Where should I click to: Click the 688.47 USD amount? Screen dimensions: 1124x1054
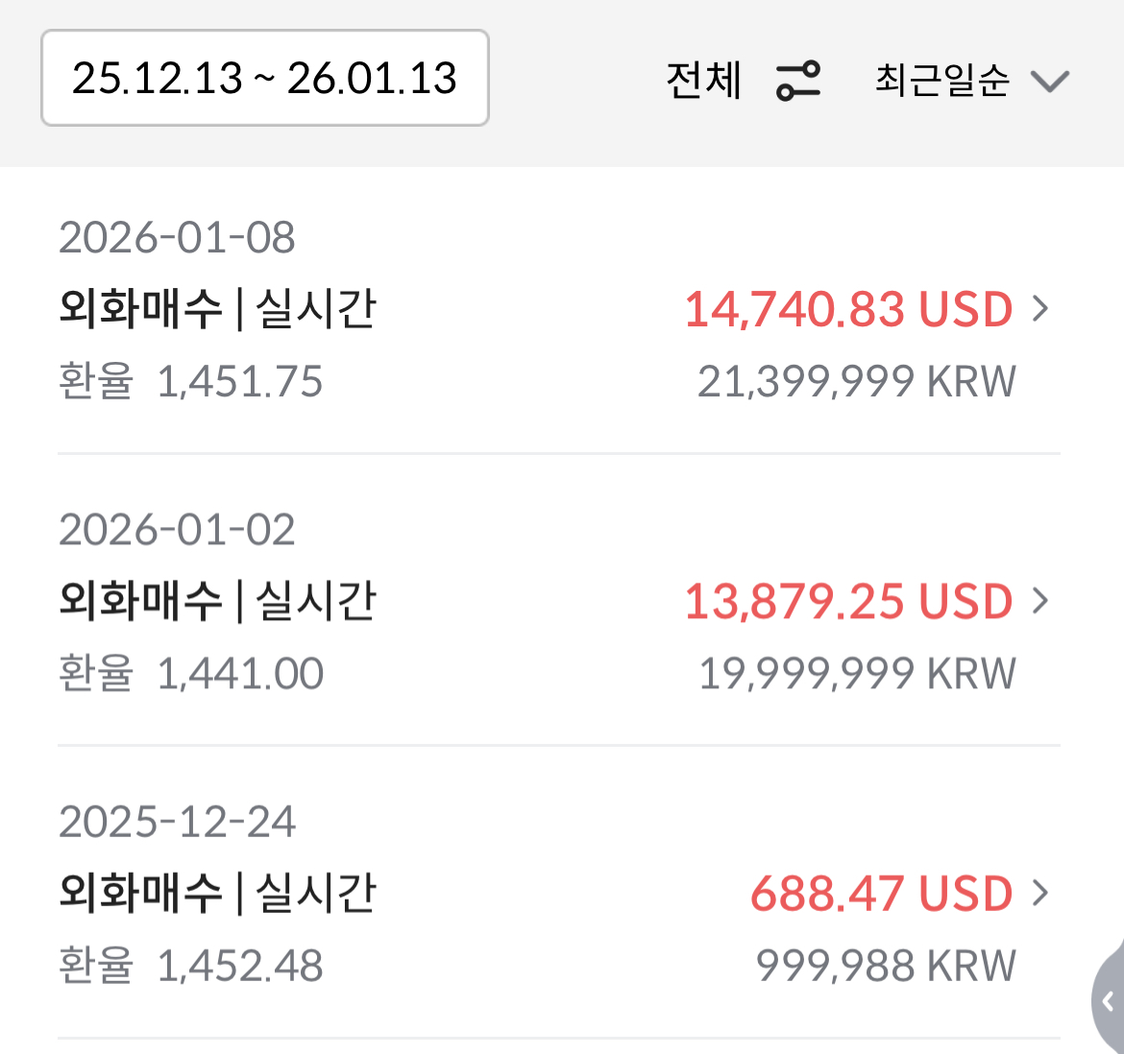coord(881,894)
